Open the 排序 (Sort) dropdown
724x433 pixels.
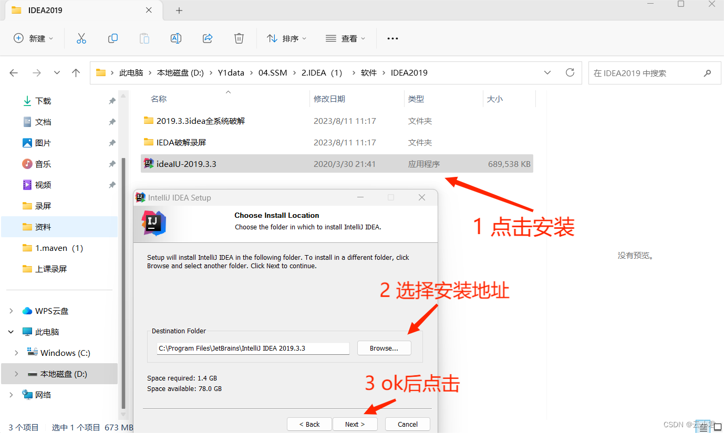[286, 38]
